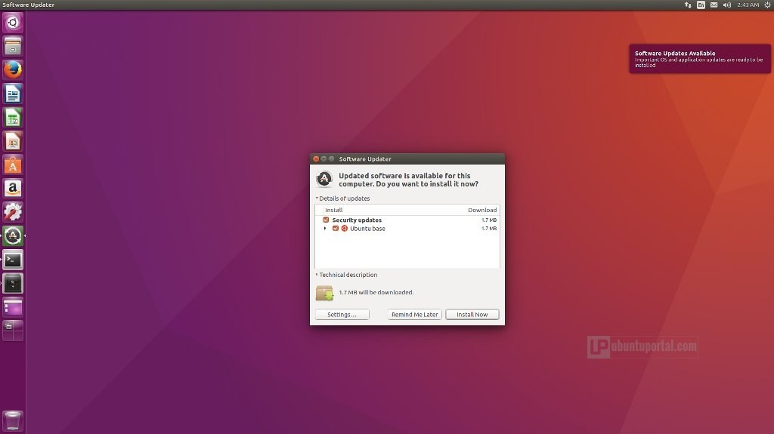
Task: Open the mail messaging indicator
Action: pyautogui.click(x=714, y=5)
